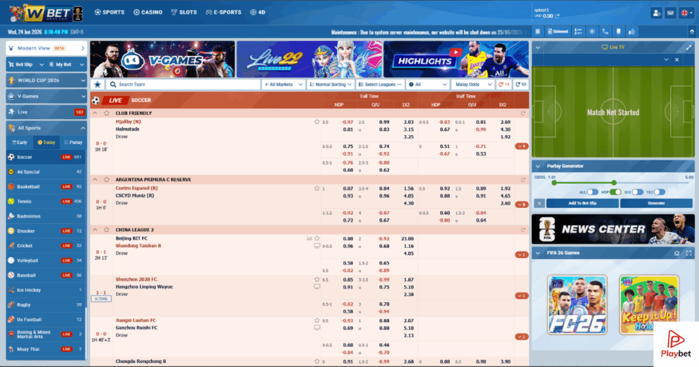Open the language flag dropdown

tap(687, 13)
